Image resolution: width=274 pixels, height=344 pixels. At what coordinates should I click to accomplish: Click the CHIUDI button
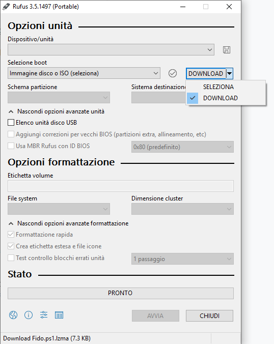[x=209, y=316]
